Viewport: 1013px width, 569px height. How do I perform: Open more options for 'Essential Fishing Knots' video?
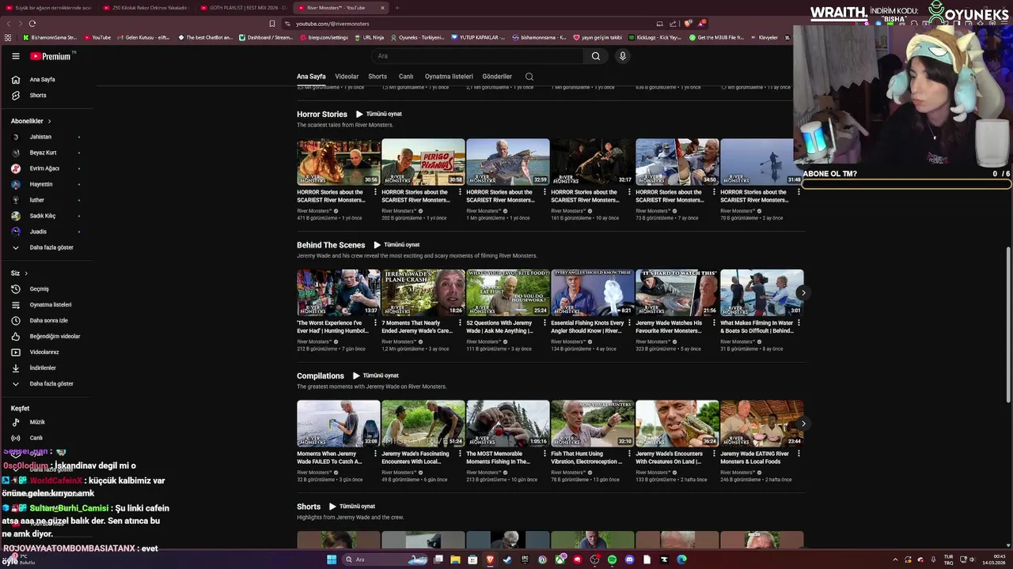[629, 322]
